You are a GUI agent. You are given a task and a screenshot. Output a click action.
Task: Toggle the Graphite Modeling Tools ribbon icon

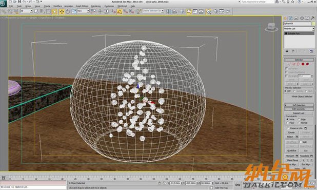coord(189,11)
